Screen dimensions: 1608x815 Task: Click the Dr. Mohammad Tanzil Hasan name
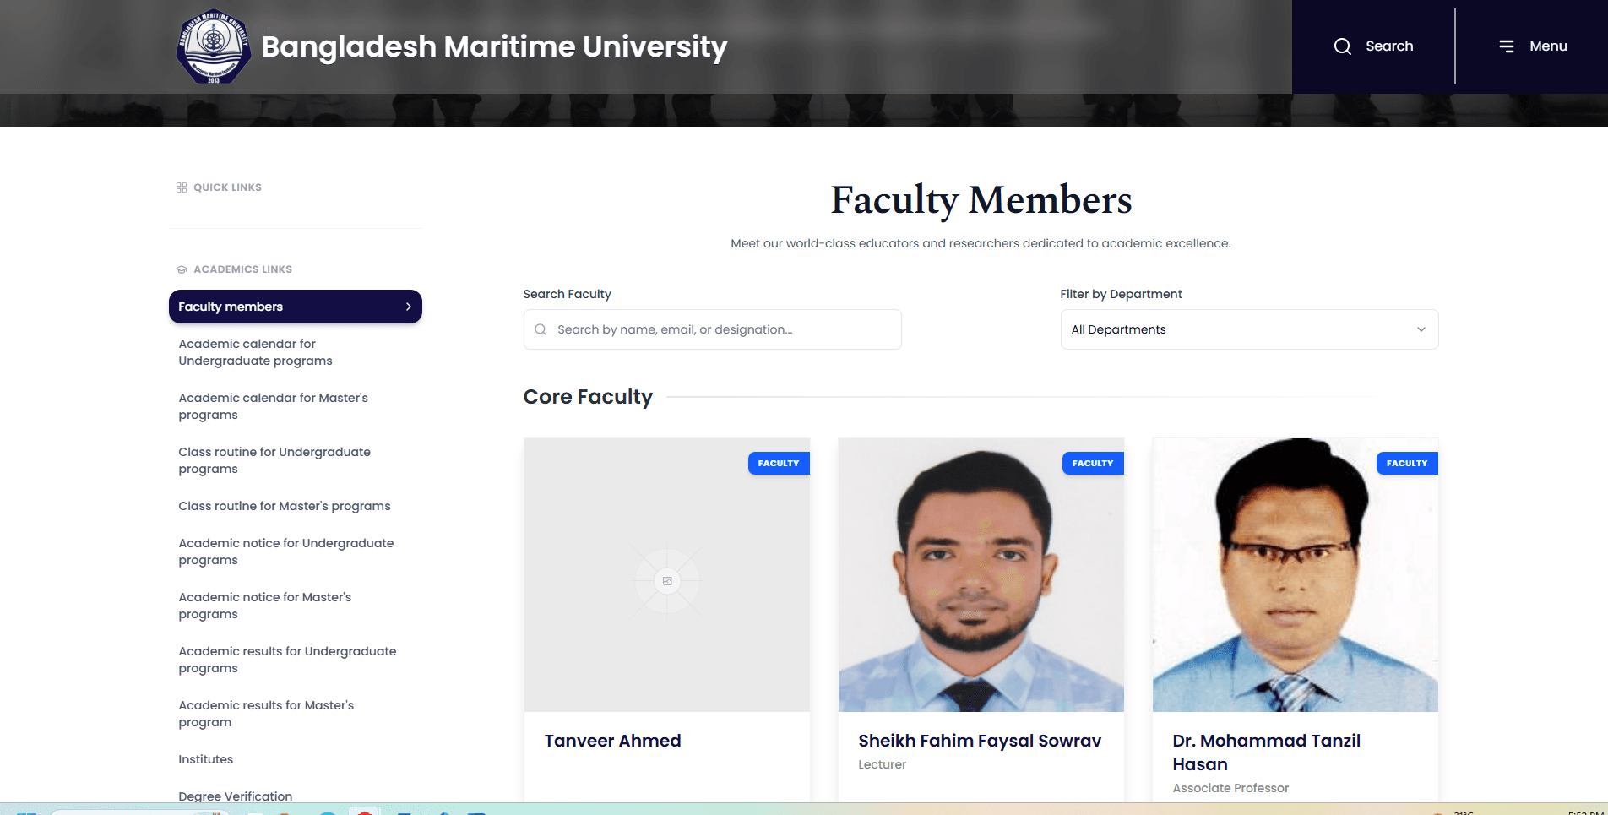tap(1266, 753)
